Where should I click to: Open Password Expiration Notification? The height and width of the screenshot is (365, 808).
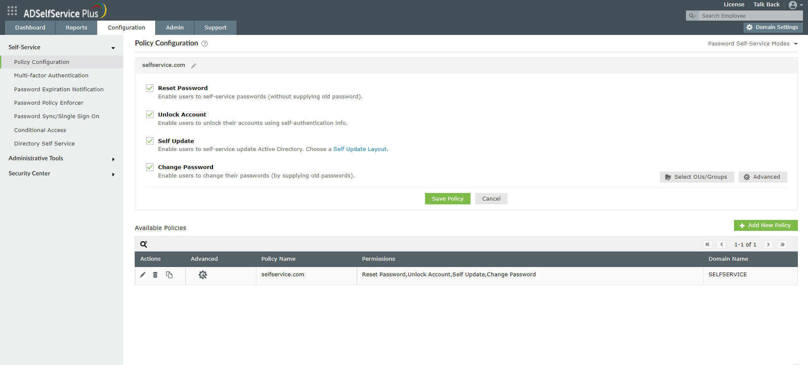click(x=59, y=90)
